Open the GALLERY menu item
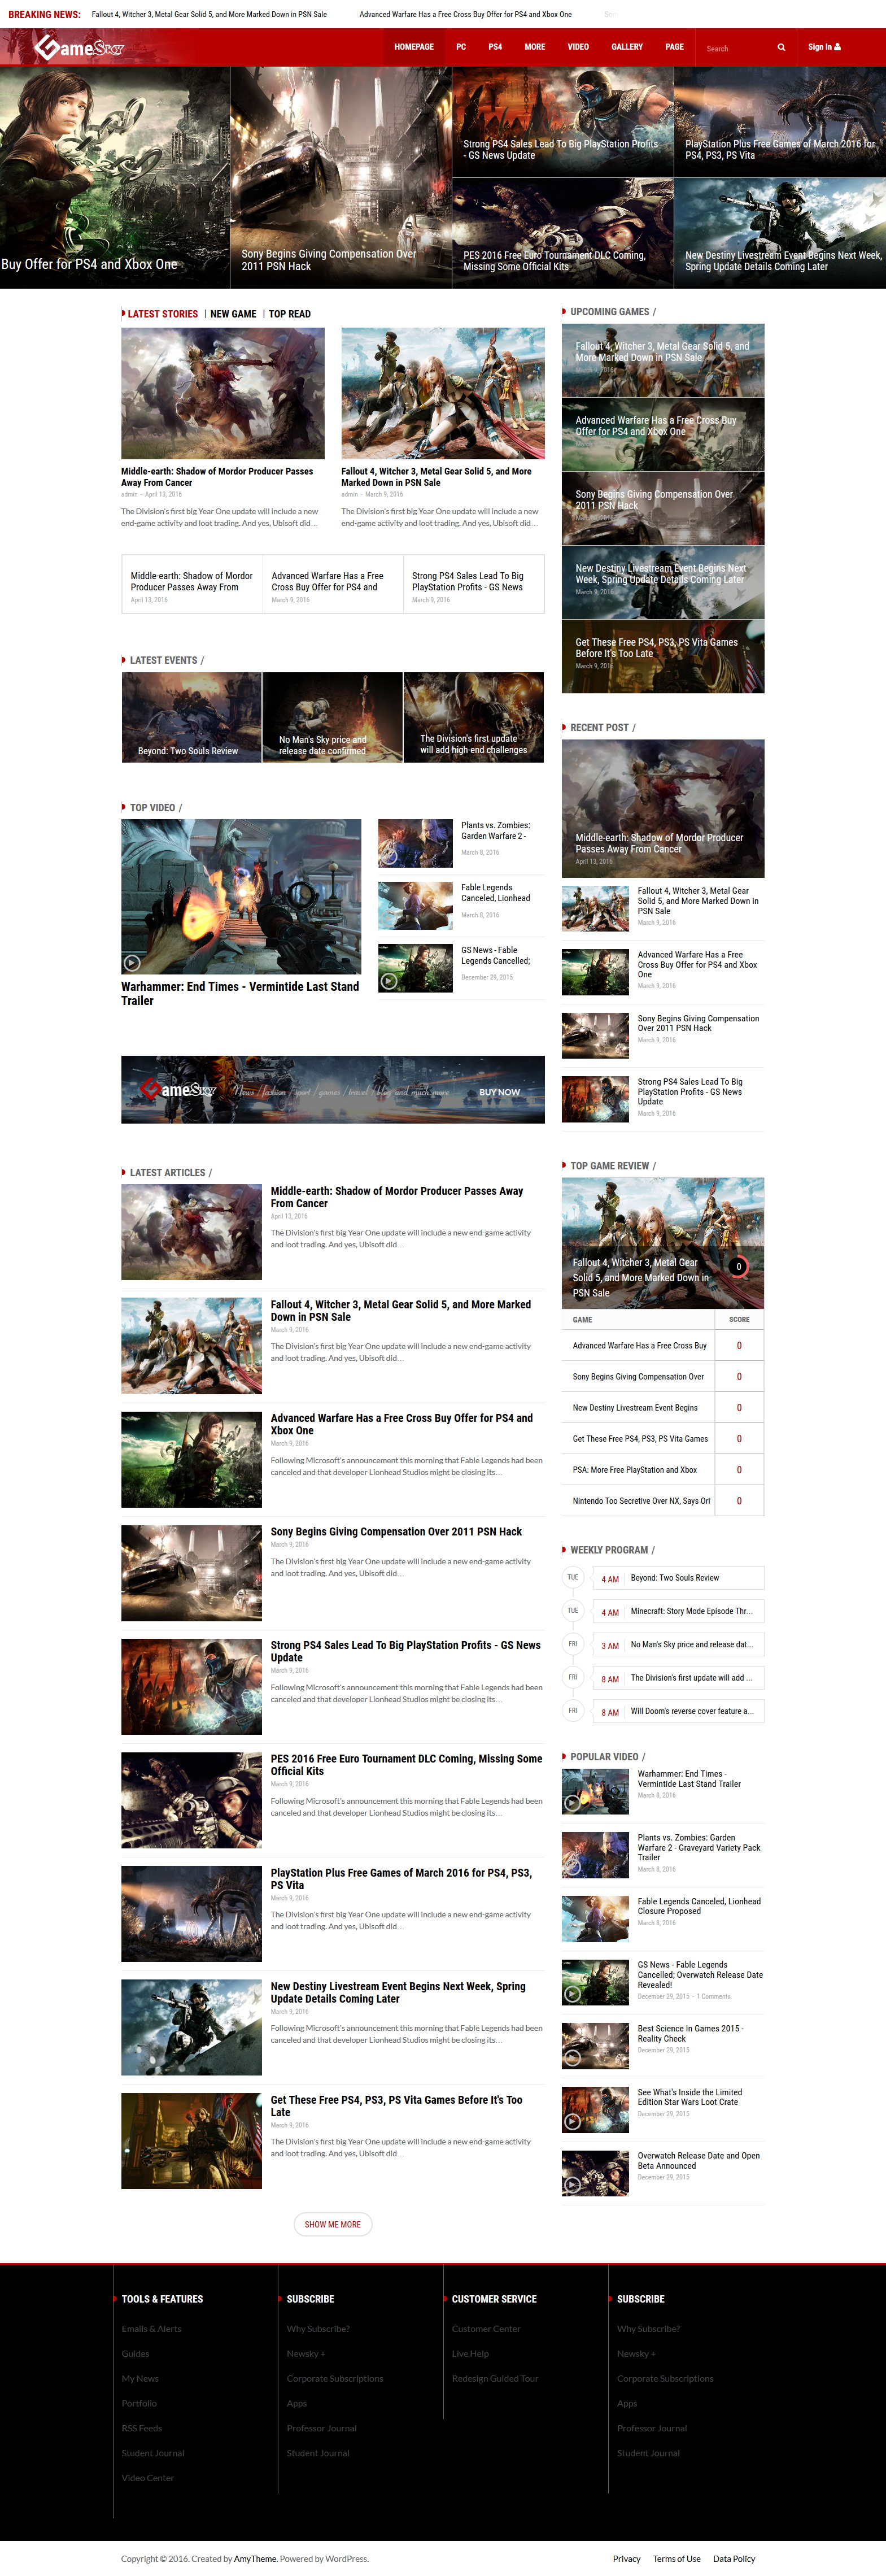This screenshot has width=886, height=2576. pos(627,47)
